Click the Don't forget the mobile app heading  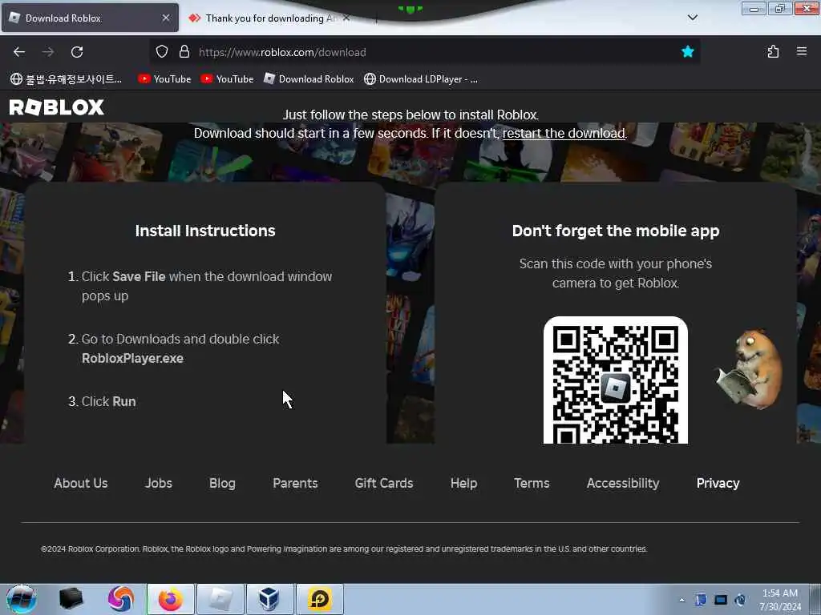tap(616, 231)
